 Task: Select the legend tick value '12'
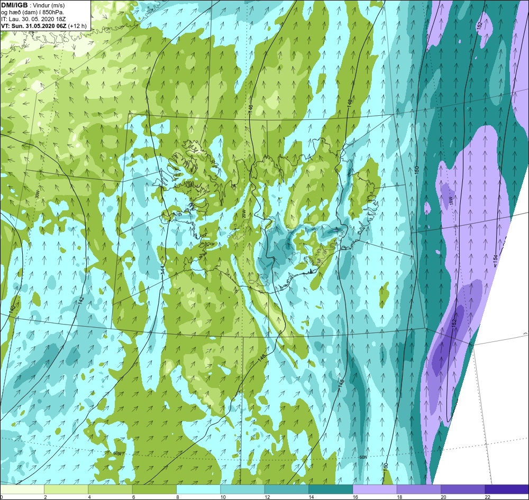coord(267,497)
